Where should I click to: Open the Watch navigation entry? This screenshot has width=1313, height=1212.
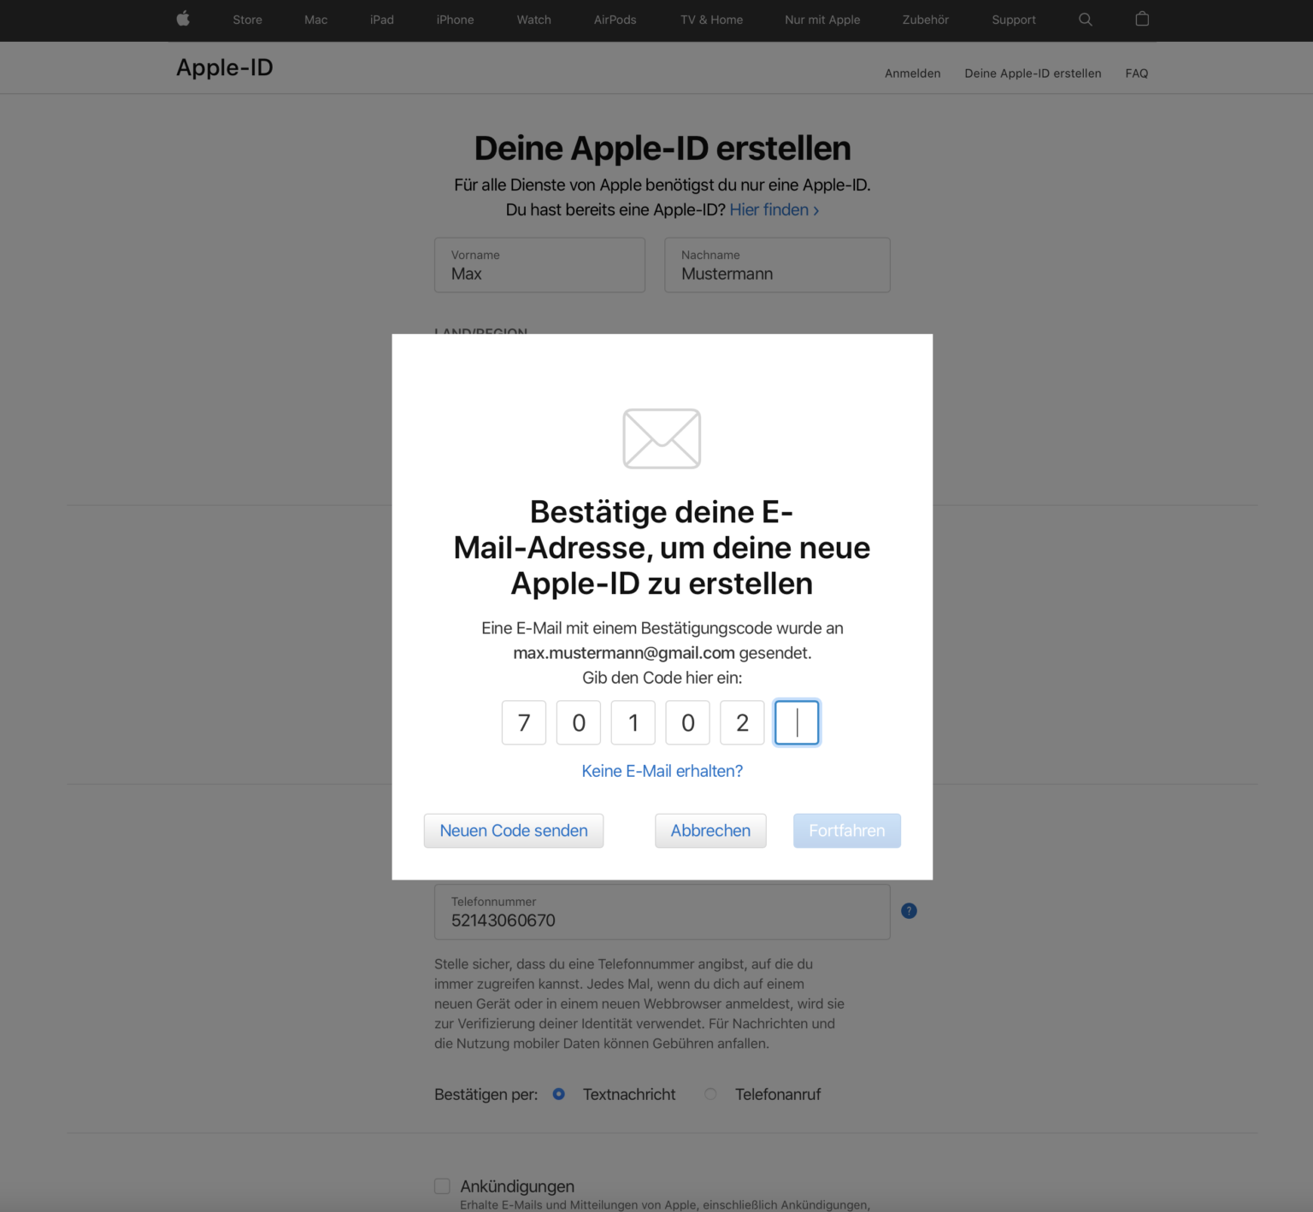(533, 20)
